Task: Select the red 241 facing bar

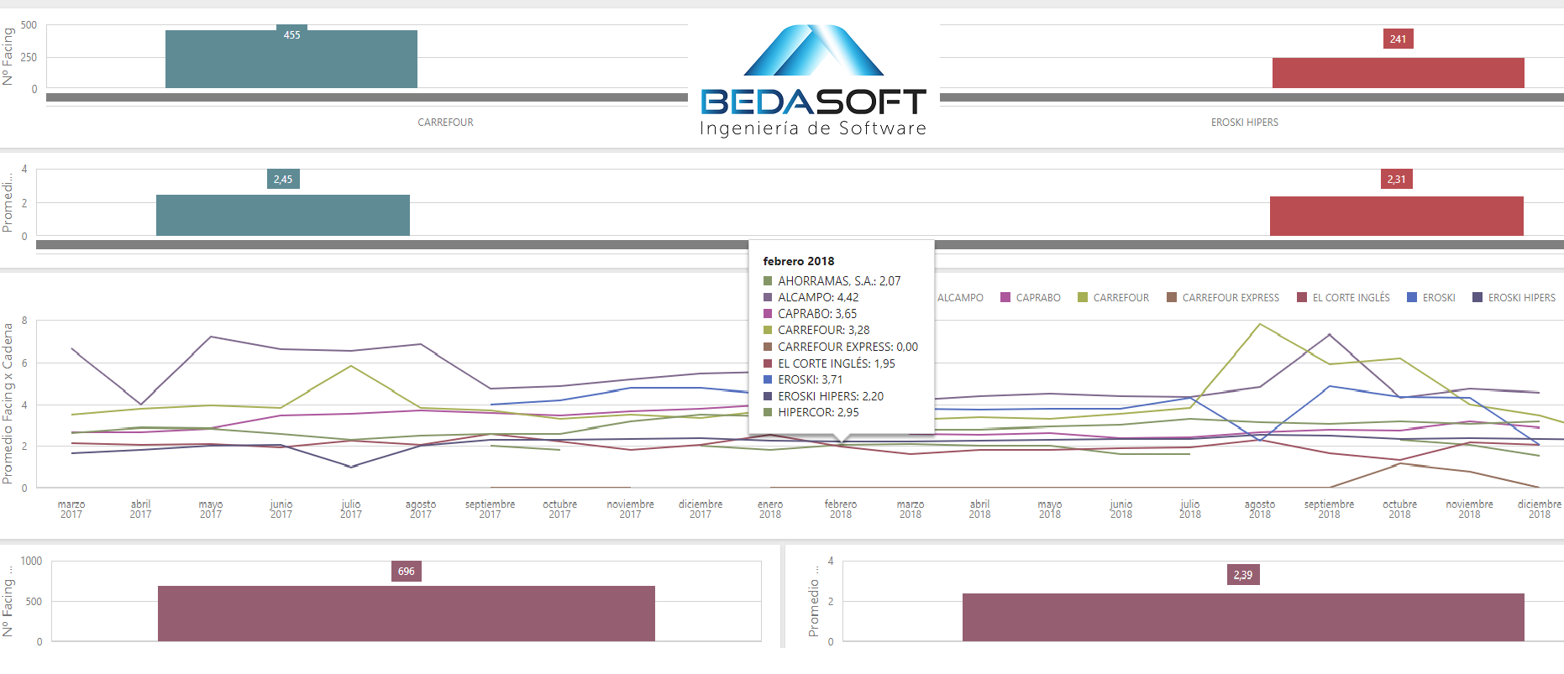Action: pos(1398,73)
